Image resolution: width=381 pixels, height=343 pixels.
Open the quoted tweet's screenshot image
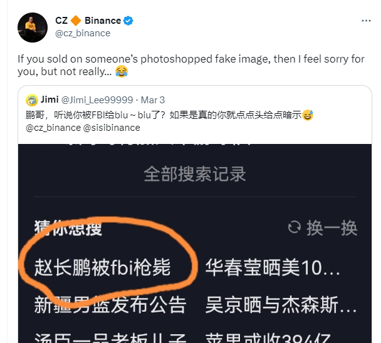point(195,243)
